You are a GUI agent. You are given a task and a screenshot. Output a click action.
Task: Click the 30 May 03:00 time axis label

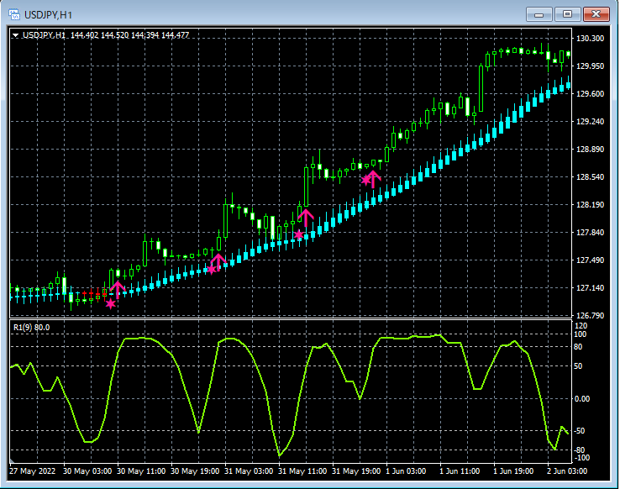tap(87, 471)
